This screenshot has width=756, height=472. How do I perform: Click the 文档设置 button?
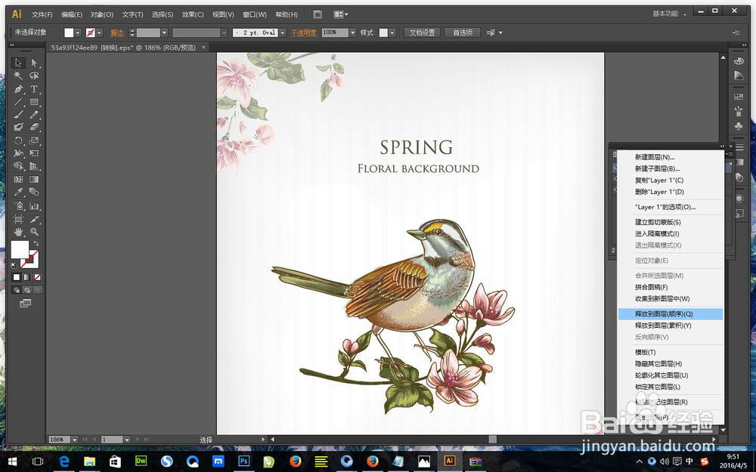coord(422,32)
